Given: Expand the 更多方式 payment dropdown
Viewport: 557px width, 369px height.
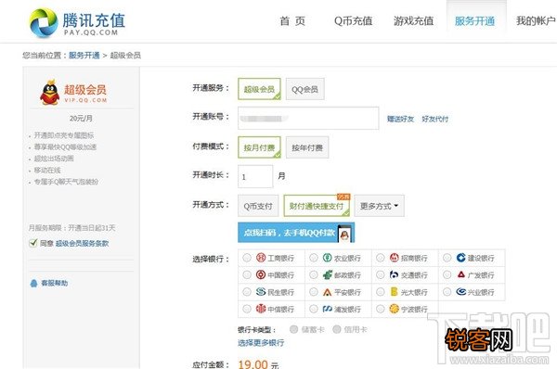Looking at the screenshot, I should [x=379, y=206].
